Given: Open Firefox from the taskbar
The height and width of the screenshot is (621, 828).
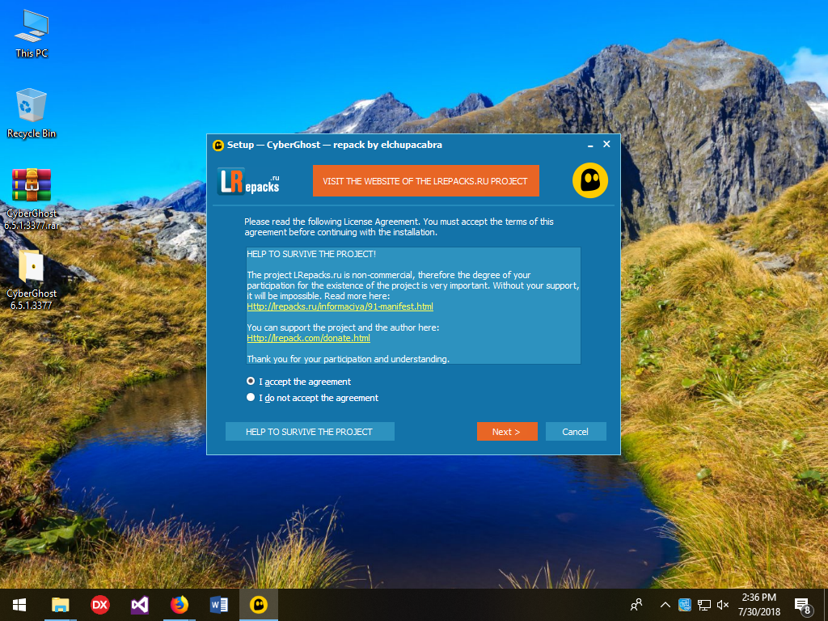Looking at the screenshot, I should point(179,605).
